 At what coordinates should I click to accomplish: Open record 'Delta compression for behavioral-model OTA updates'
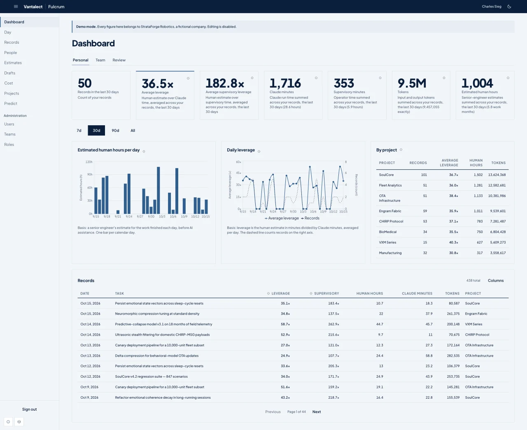(293, 356)
